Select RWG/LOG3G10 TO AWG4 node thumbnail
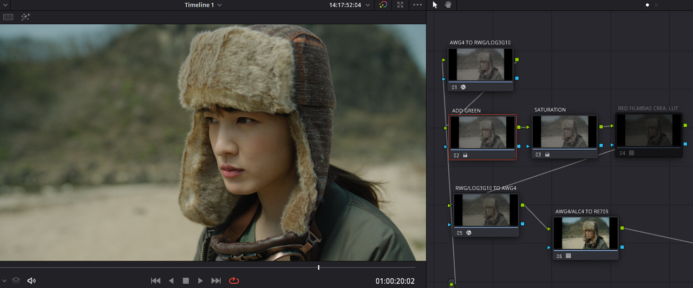This screenshot has width=693, height=288. (486, 210)
